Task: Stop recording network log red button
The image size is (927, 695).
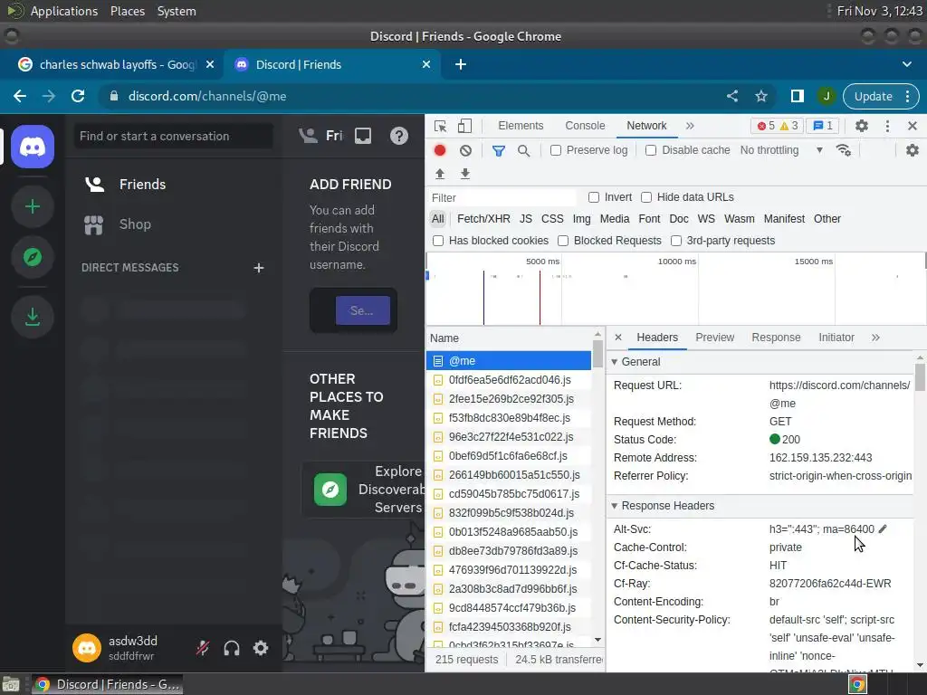Action: pyautogui.click(x=440, y=150)
